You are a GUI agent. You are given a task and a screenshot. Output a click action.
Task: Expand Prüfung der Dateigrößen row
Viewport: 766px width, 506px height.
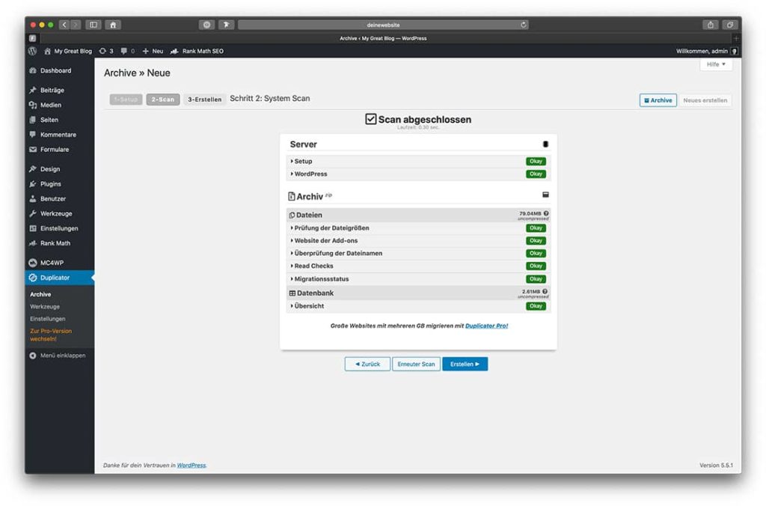[418, 228]
